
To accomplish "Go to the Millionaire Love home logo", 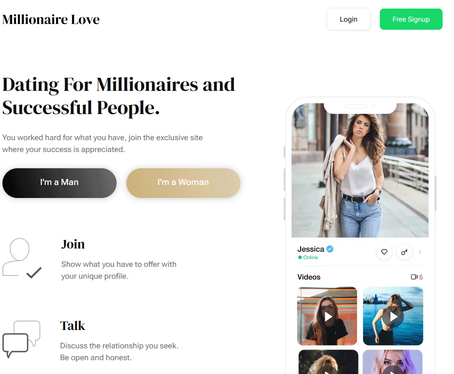I will [x=51, y=20].
